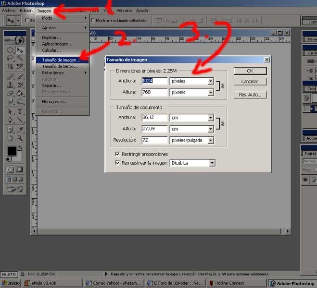317x288 pixels.
Task: Switch to Standard screen mode
Action: click(x=9, y=179)
